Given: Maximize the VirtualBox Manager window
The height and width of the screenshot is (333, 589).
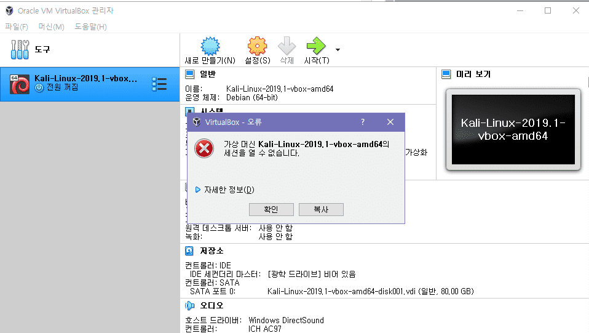Looking at the screenshot, I should pyautogui.click(x=548, y=10).
